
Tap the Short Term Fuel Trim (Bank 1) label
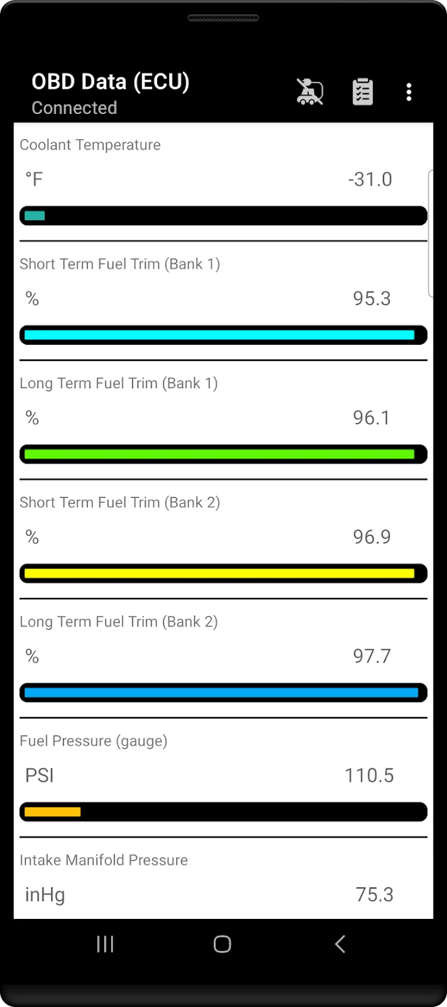(x=119, y=264)
